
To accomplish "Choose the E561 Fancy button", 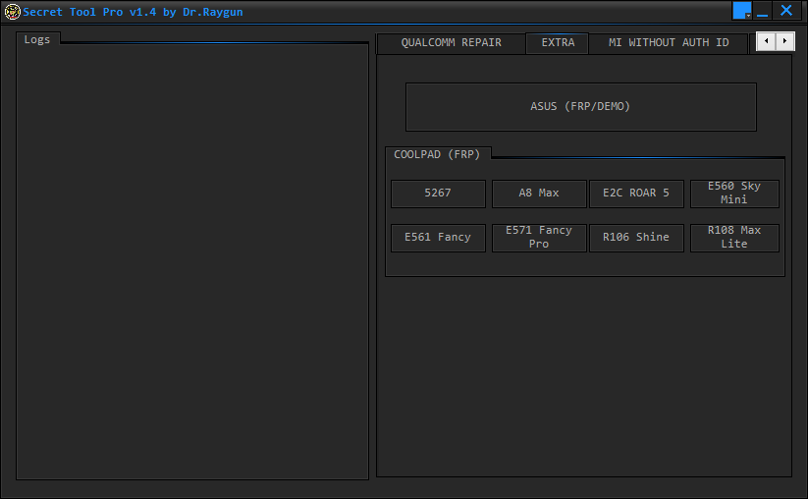I will point(438,238).
